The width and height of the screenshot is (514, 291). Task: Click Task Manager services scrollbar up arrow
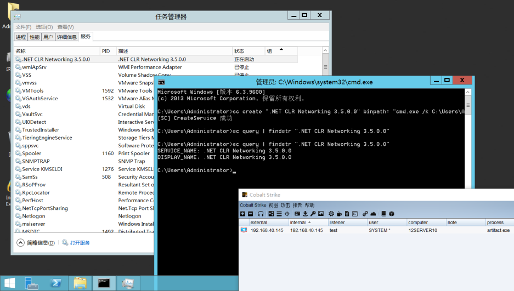(325, 50)
